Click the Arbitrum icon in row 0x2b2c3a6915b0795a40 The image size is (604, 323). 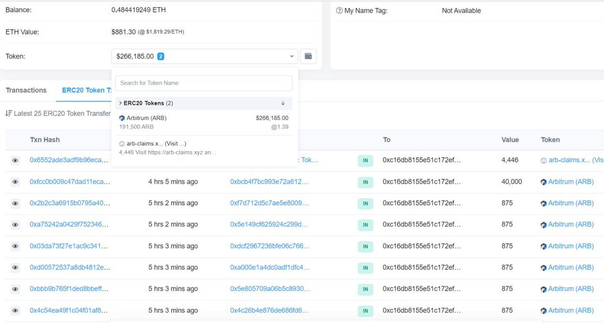[x=544, y=203]
